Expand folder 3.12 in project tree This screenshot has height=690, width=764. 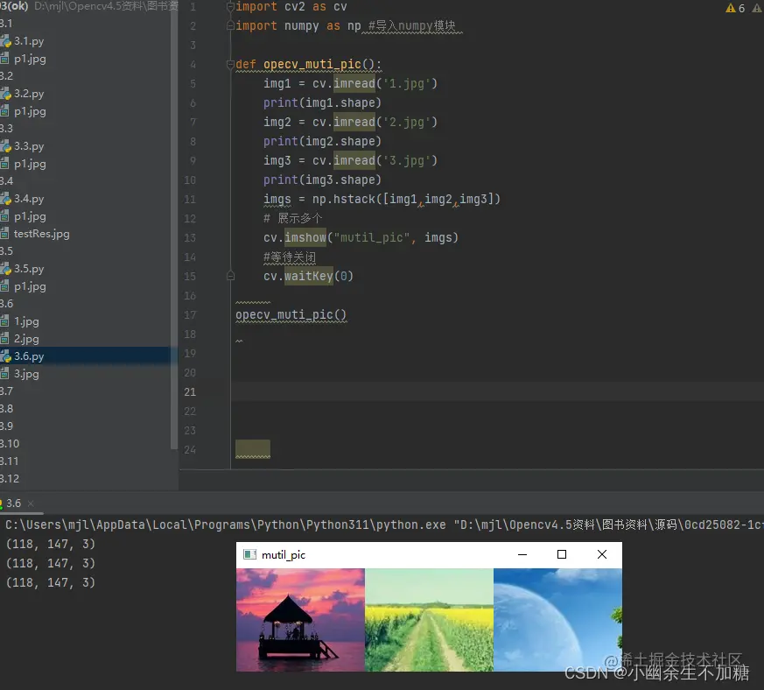pyautogui.click(x=10, y=479)
